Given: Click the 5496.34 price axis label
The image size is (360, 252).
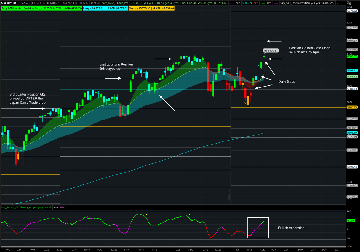Looking at the screenshot, I should (x=352, y=150).
